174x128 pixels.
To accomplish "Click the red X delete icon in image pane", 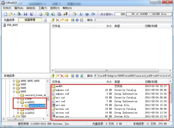I will [x=57, y=20].
